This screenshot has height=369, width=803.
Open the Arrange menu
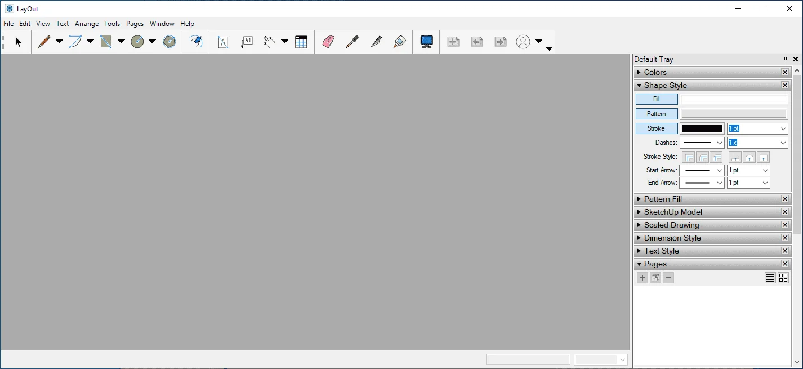87,24
